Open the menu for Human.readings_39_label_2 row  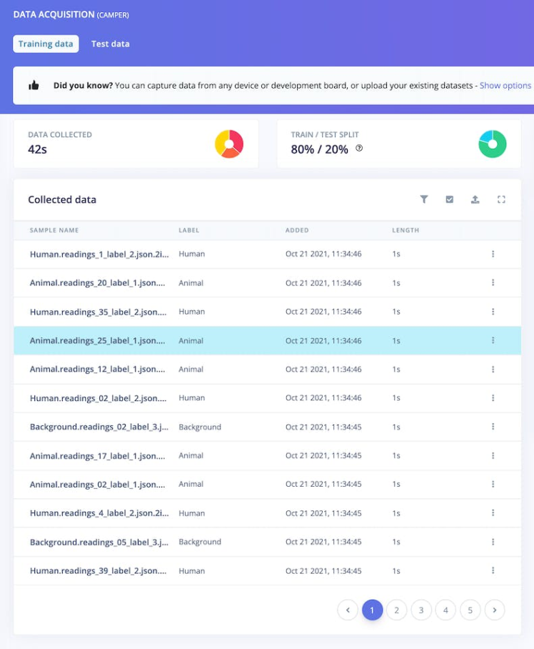click(x=493, y=570)
